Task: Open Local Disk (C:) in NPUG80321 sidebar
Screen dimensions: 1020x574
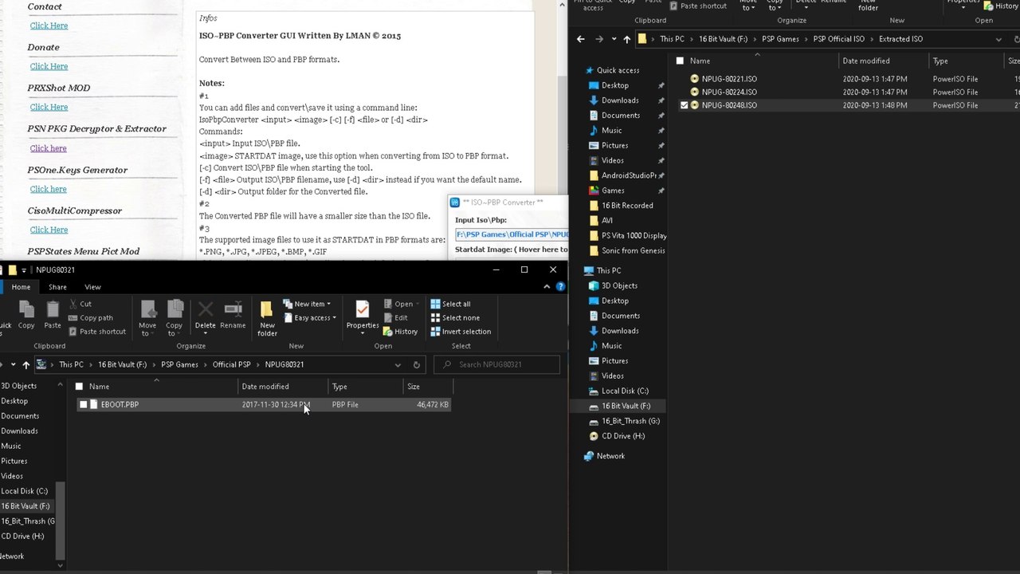Action: (x=24, y=491)
